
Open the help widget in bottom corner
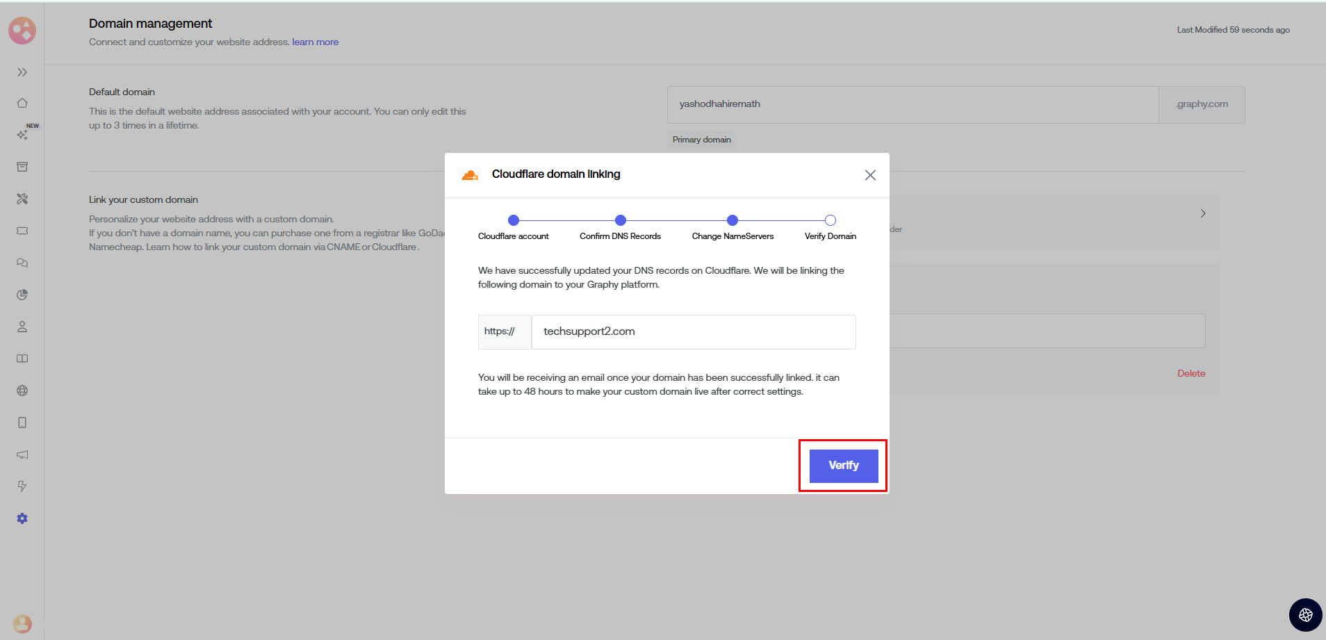point(1305,615)
